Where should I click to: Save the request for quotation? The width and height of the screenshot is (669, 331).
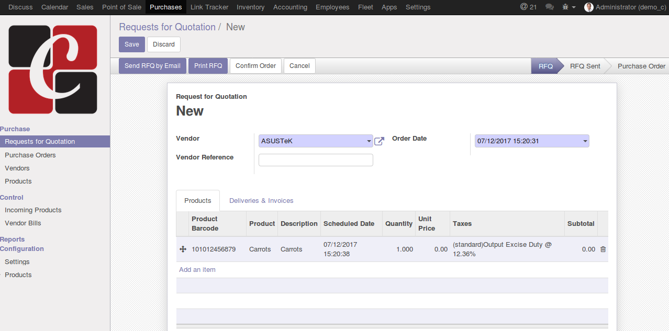click(131, 44)
